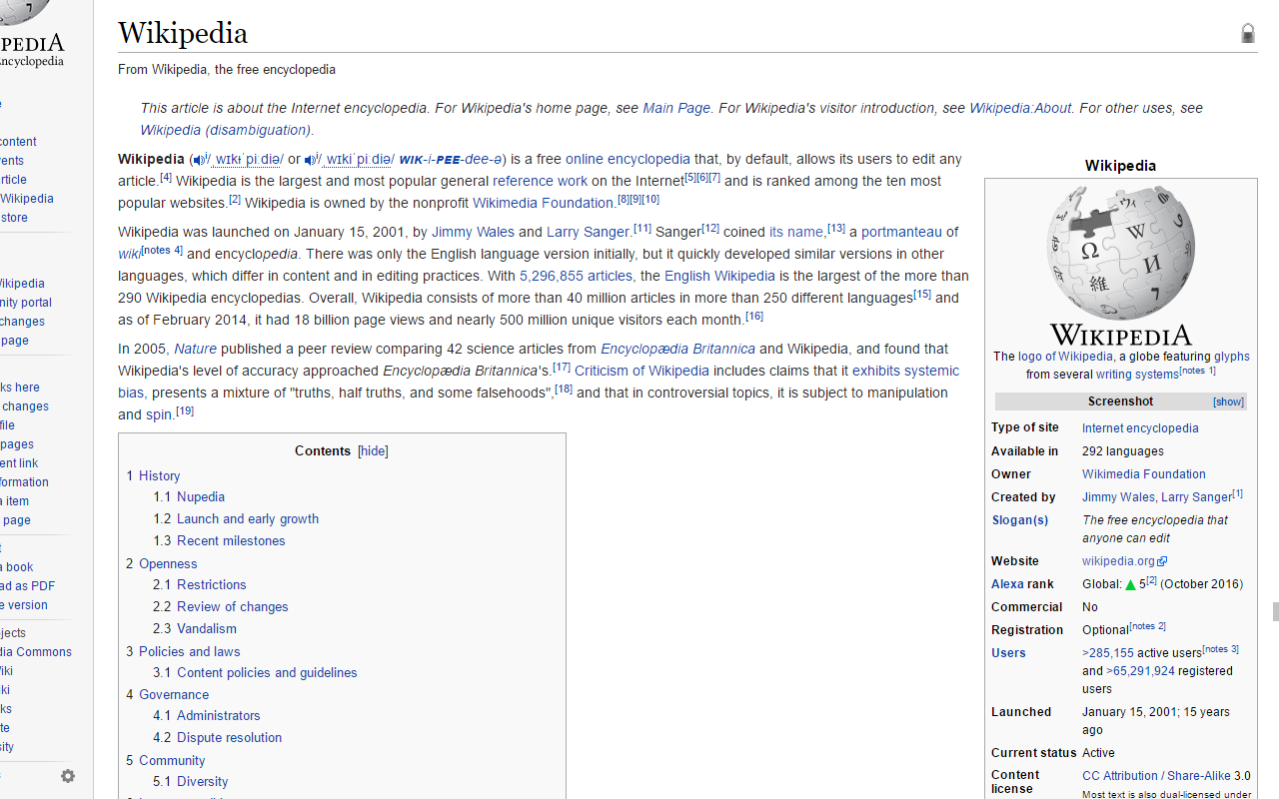This screenshot has height=799, width=1279.
Task: Click the green Alexa rank increase arrow
Action: coord(1130,584)
